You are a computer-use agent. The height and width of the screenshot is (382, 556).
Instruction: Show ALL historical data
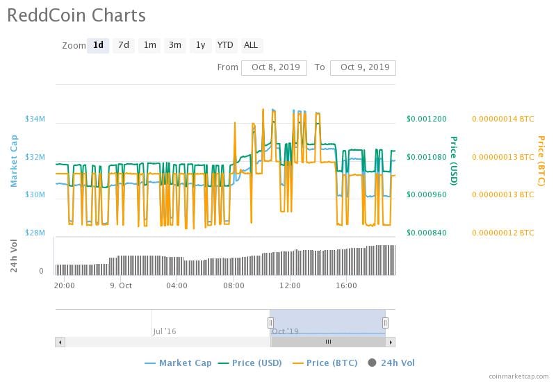click(x=252, y=45)
